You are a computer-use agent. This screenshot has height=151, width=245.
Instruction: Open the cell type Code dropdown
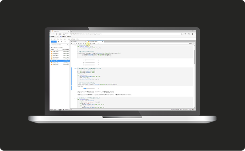tap(96, 44)
